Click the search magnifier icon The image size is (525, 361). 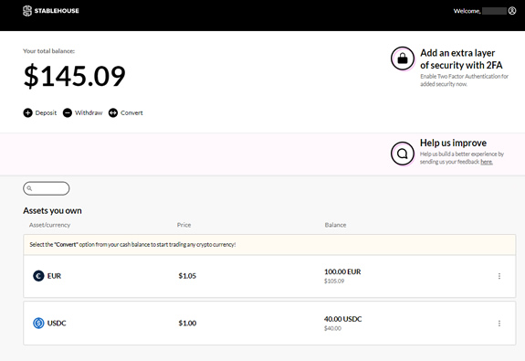[x=29, y=188]
